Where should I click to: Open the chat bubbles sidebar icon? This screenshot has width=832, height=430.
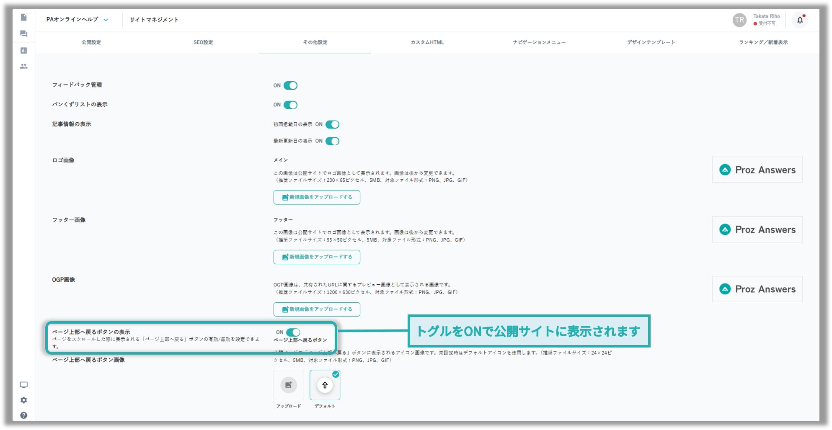coord(24,34)
